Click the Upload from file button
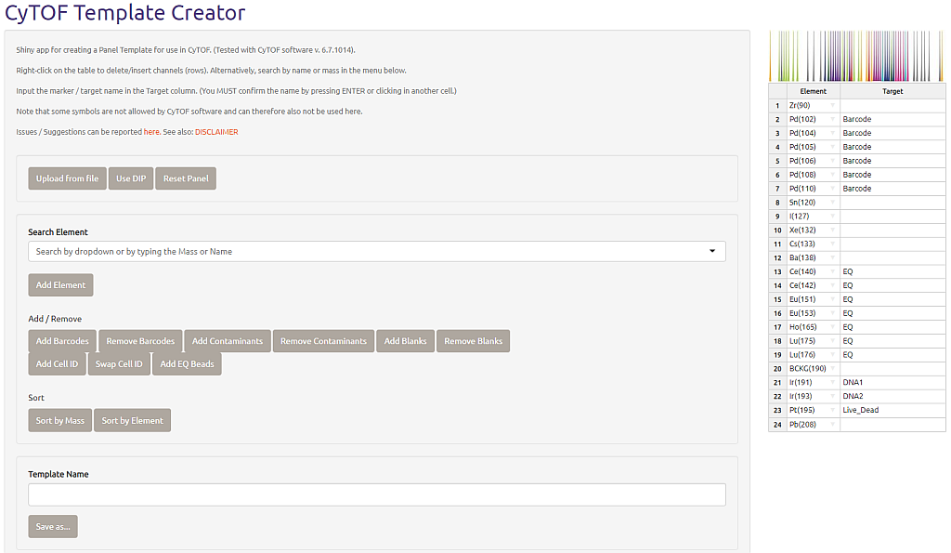Viewport: 951px width, 553px height. (67, 178)
